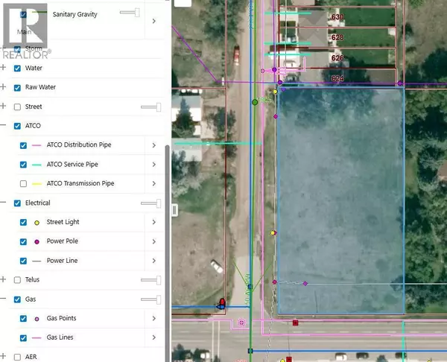Uncheck the Power Pole layer
This screenshot has height=362, width=447.
tap(24, 241)
